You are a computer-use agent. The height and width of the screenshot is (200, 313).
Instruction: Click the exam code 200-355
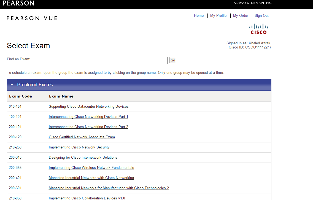click(x=15, y=168)
